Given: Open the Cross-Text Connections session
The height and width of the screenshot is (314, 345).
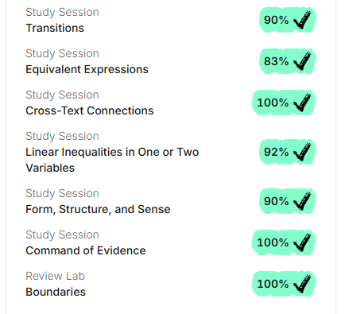Looking at the screenshot, I should [x=90, y=110].
